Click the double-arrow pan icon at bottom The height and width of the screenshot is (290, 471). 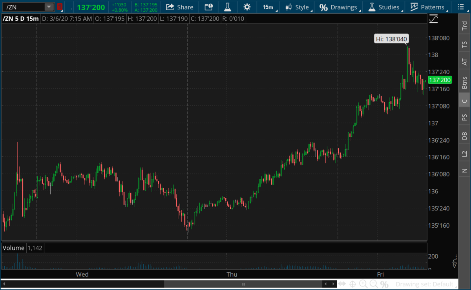click(342, 284)
